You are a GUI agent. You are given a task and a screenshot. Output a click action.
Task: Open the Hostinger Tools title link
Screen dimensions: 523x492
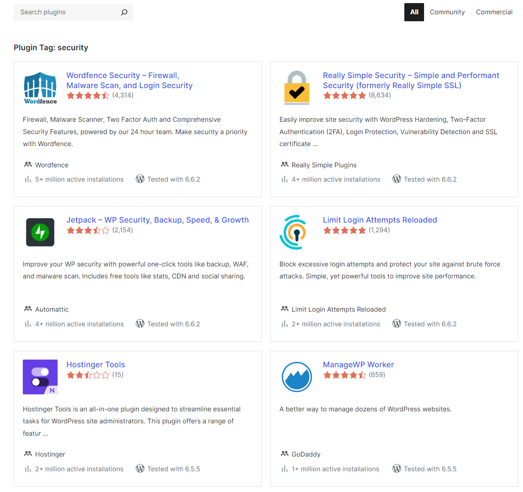click(95, 364)
